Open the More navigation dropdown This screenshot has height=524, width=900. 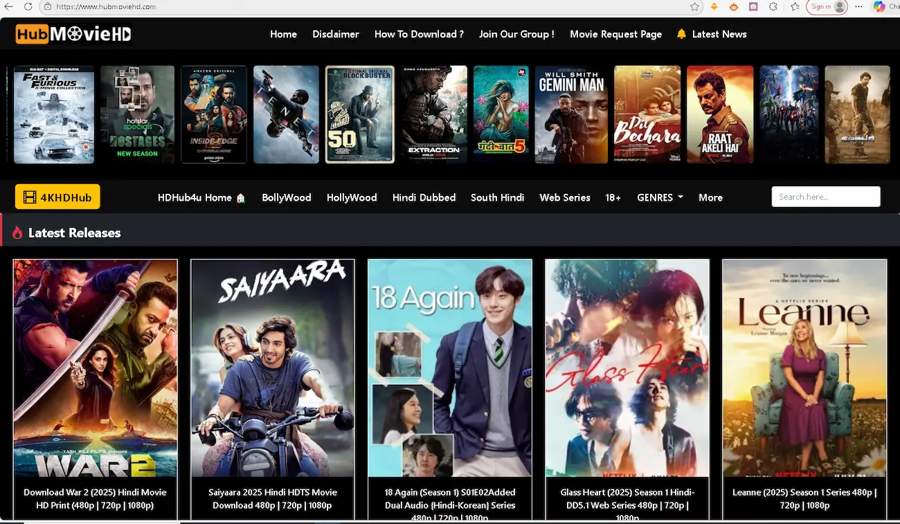710,197
